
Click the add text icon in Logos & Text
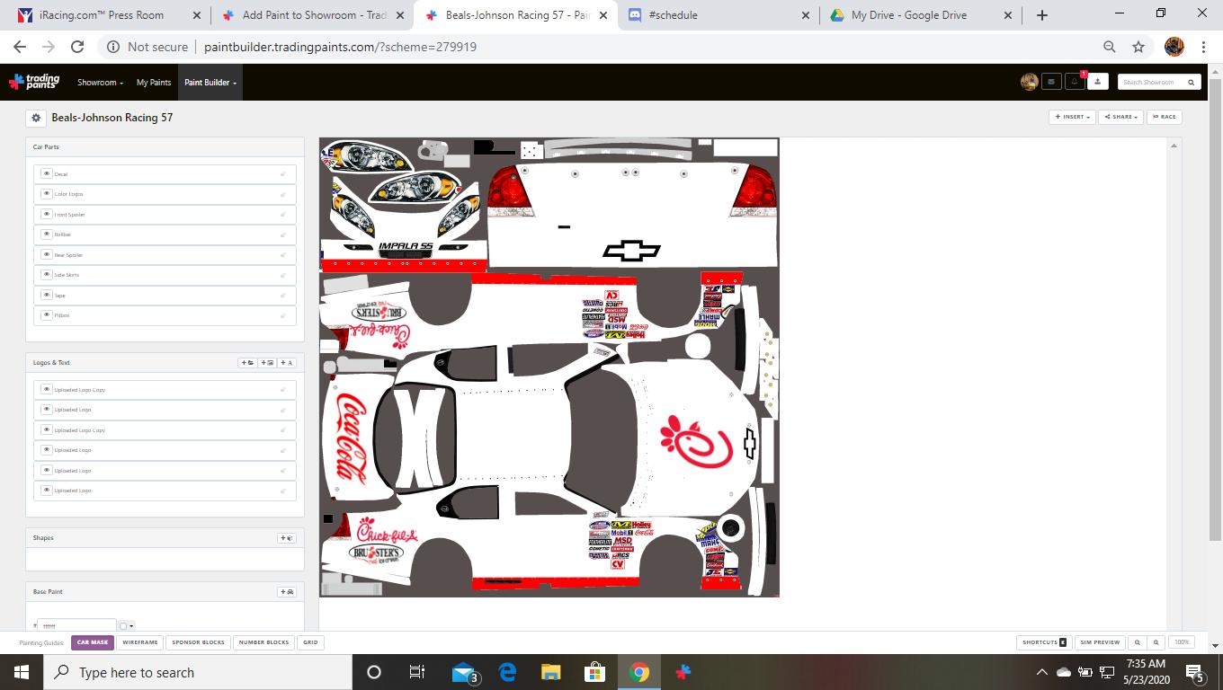tap(288, 362)
